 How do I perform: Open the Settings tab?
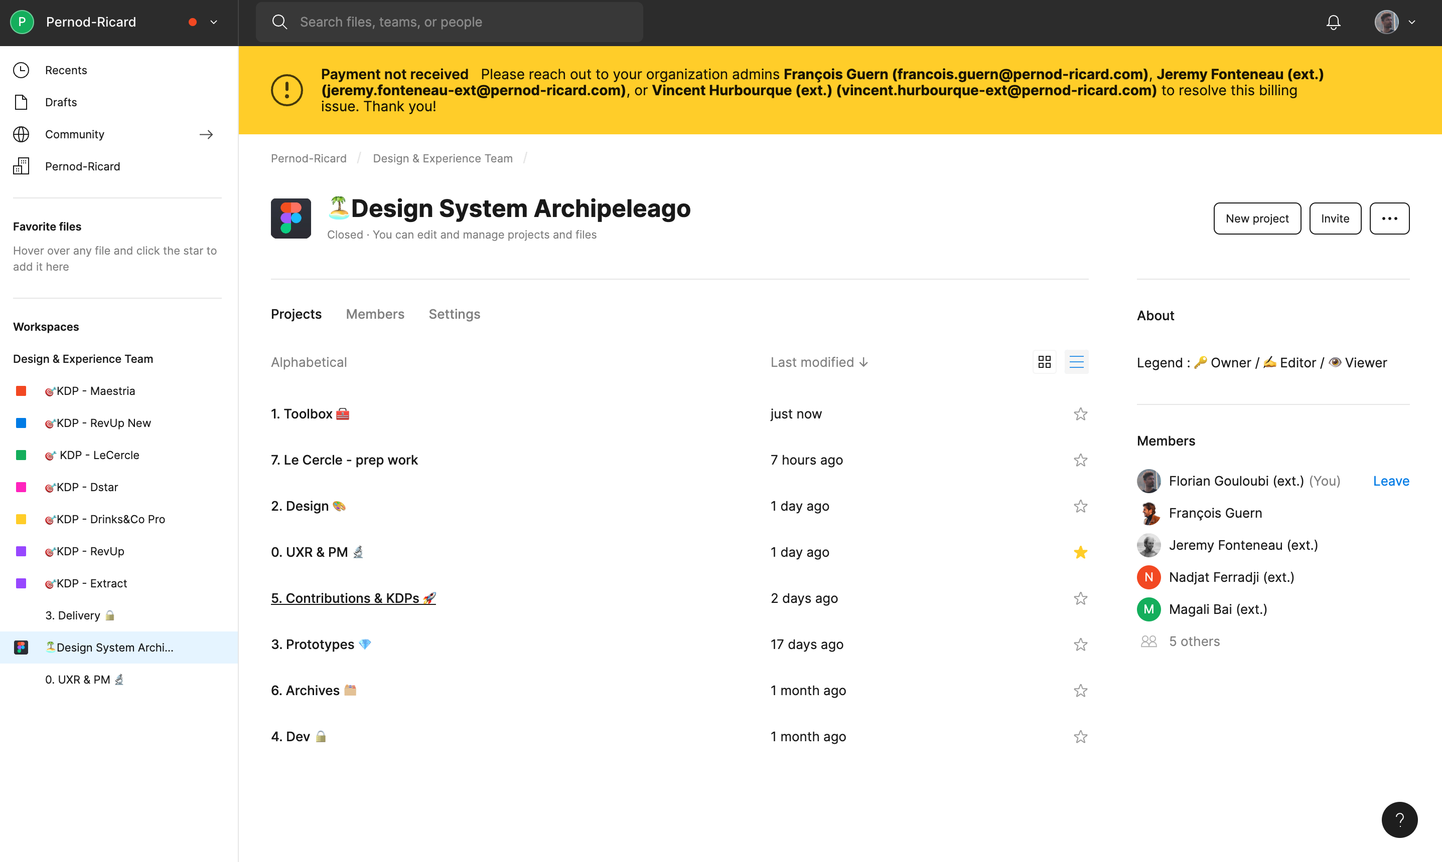tap(454, 314)
